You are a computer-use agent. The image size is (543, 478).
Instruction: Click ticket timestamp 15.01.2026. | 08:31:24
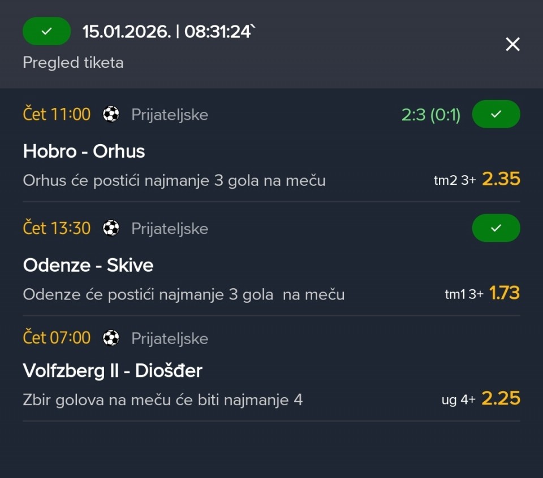(x=169, y=32)
